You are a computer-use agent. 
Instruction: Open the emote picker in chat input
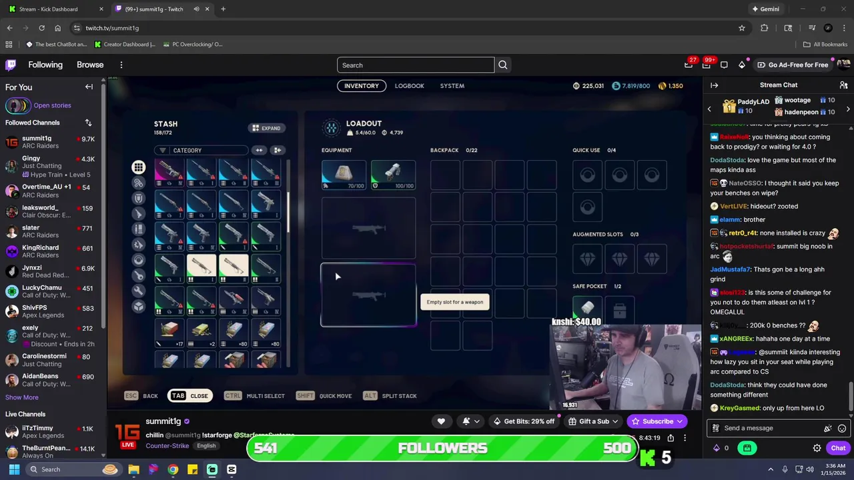pos(842,428)
